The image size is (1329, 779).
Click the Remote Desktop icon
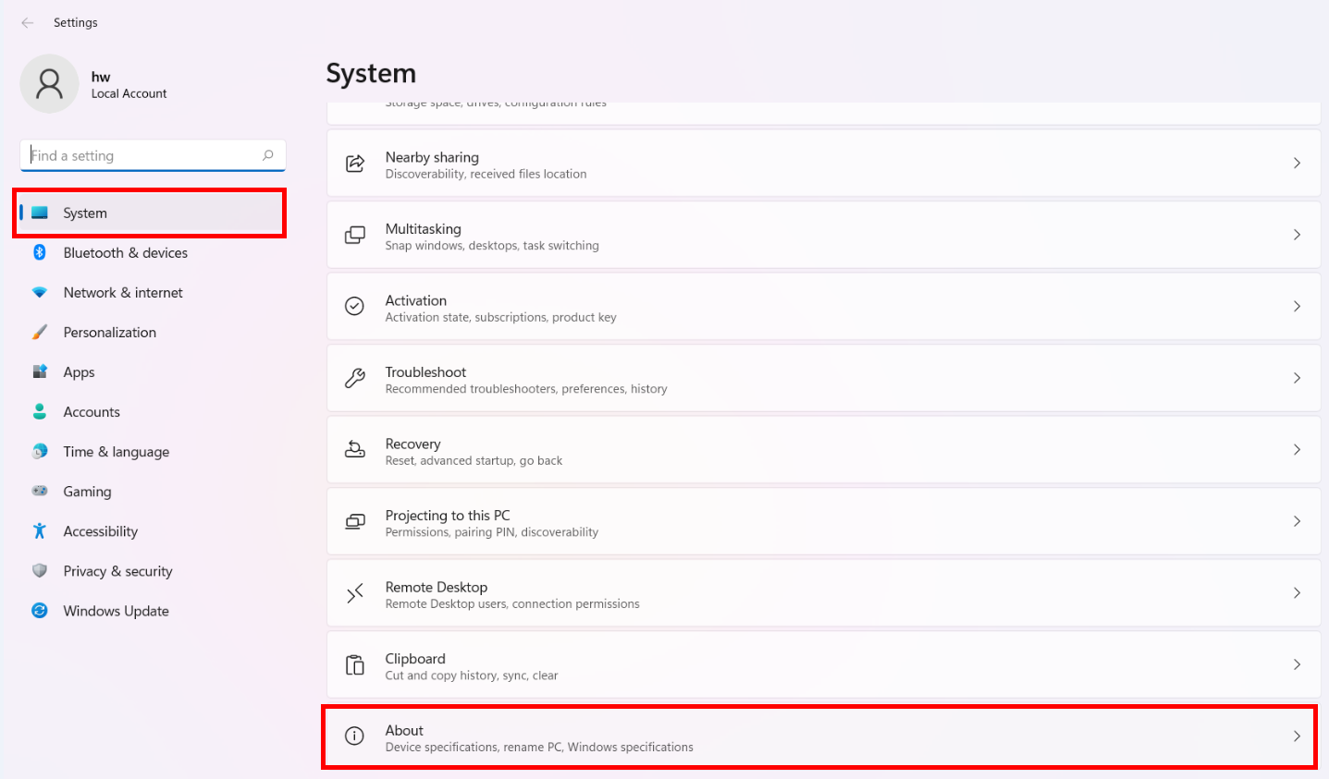[x=355, y=592]
